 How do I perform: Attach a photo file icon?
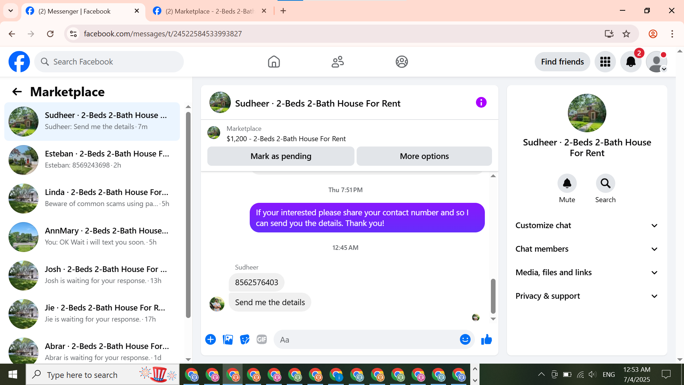point(228,340)
